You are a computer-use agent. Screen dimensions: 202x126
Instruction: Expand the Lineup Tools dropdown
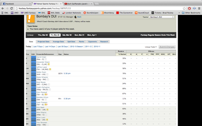(x=151, y=47)
